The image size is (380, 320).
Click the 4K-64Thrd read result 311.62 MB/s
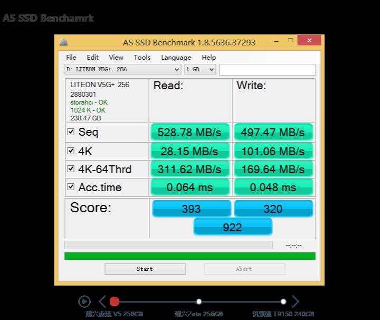(190, 169)
